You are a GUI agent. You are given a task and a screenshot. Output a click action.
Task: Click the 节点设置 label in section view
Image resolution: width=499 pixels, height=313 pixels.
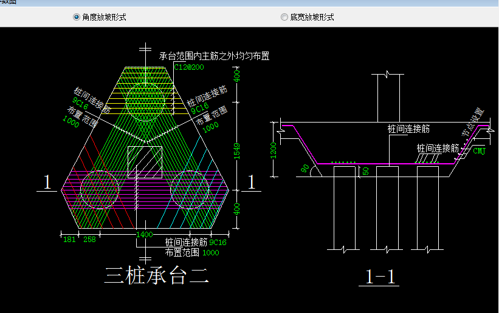pos(473,122)
